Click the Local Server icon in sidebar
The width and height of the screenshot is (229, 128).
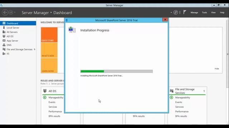coord(4,28)
